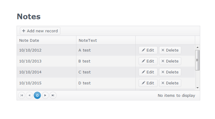The height and width of the screenshot is (119, 215).
Task: Edit the B test note
Action: [148, 61]
